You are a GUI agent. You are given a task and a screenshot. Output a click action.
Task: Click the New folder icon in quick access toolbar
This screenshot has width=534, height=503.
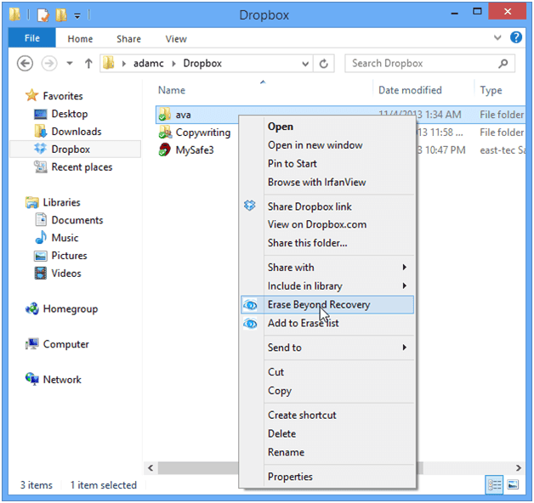tap(60, 15)
